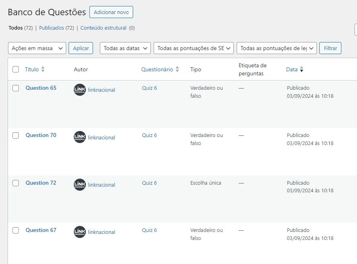Click the sort arrows beside Título column
This screenshot has height=264, width=357.
pos(43,69)
